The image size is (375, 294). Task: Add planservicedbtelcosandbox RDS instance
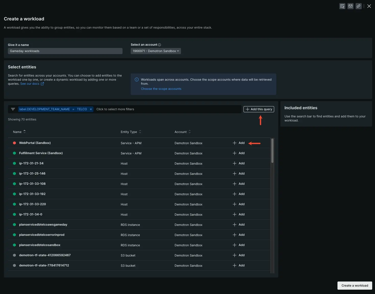239,245
